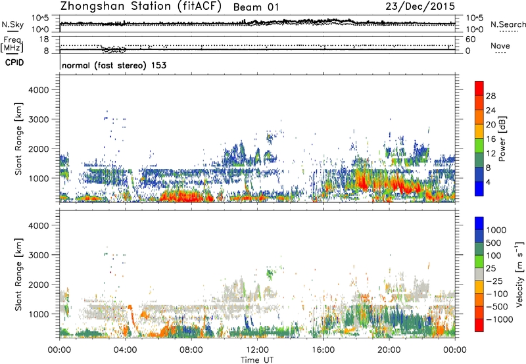The width and height of the screenshot is (526, 364).
Task: Click the '08:00' time tick label
Action: (x=191, y=350)
